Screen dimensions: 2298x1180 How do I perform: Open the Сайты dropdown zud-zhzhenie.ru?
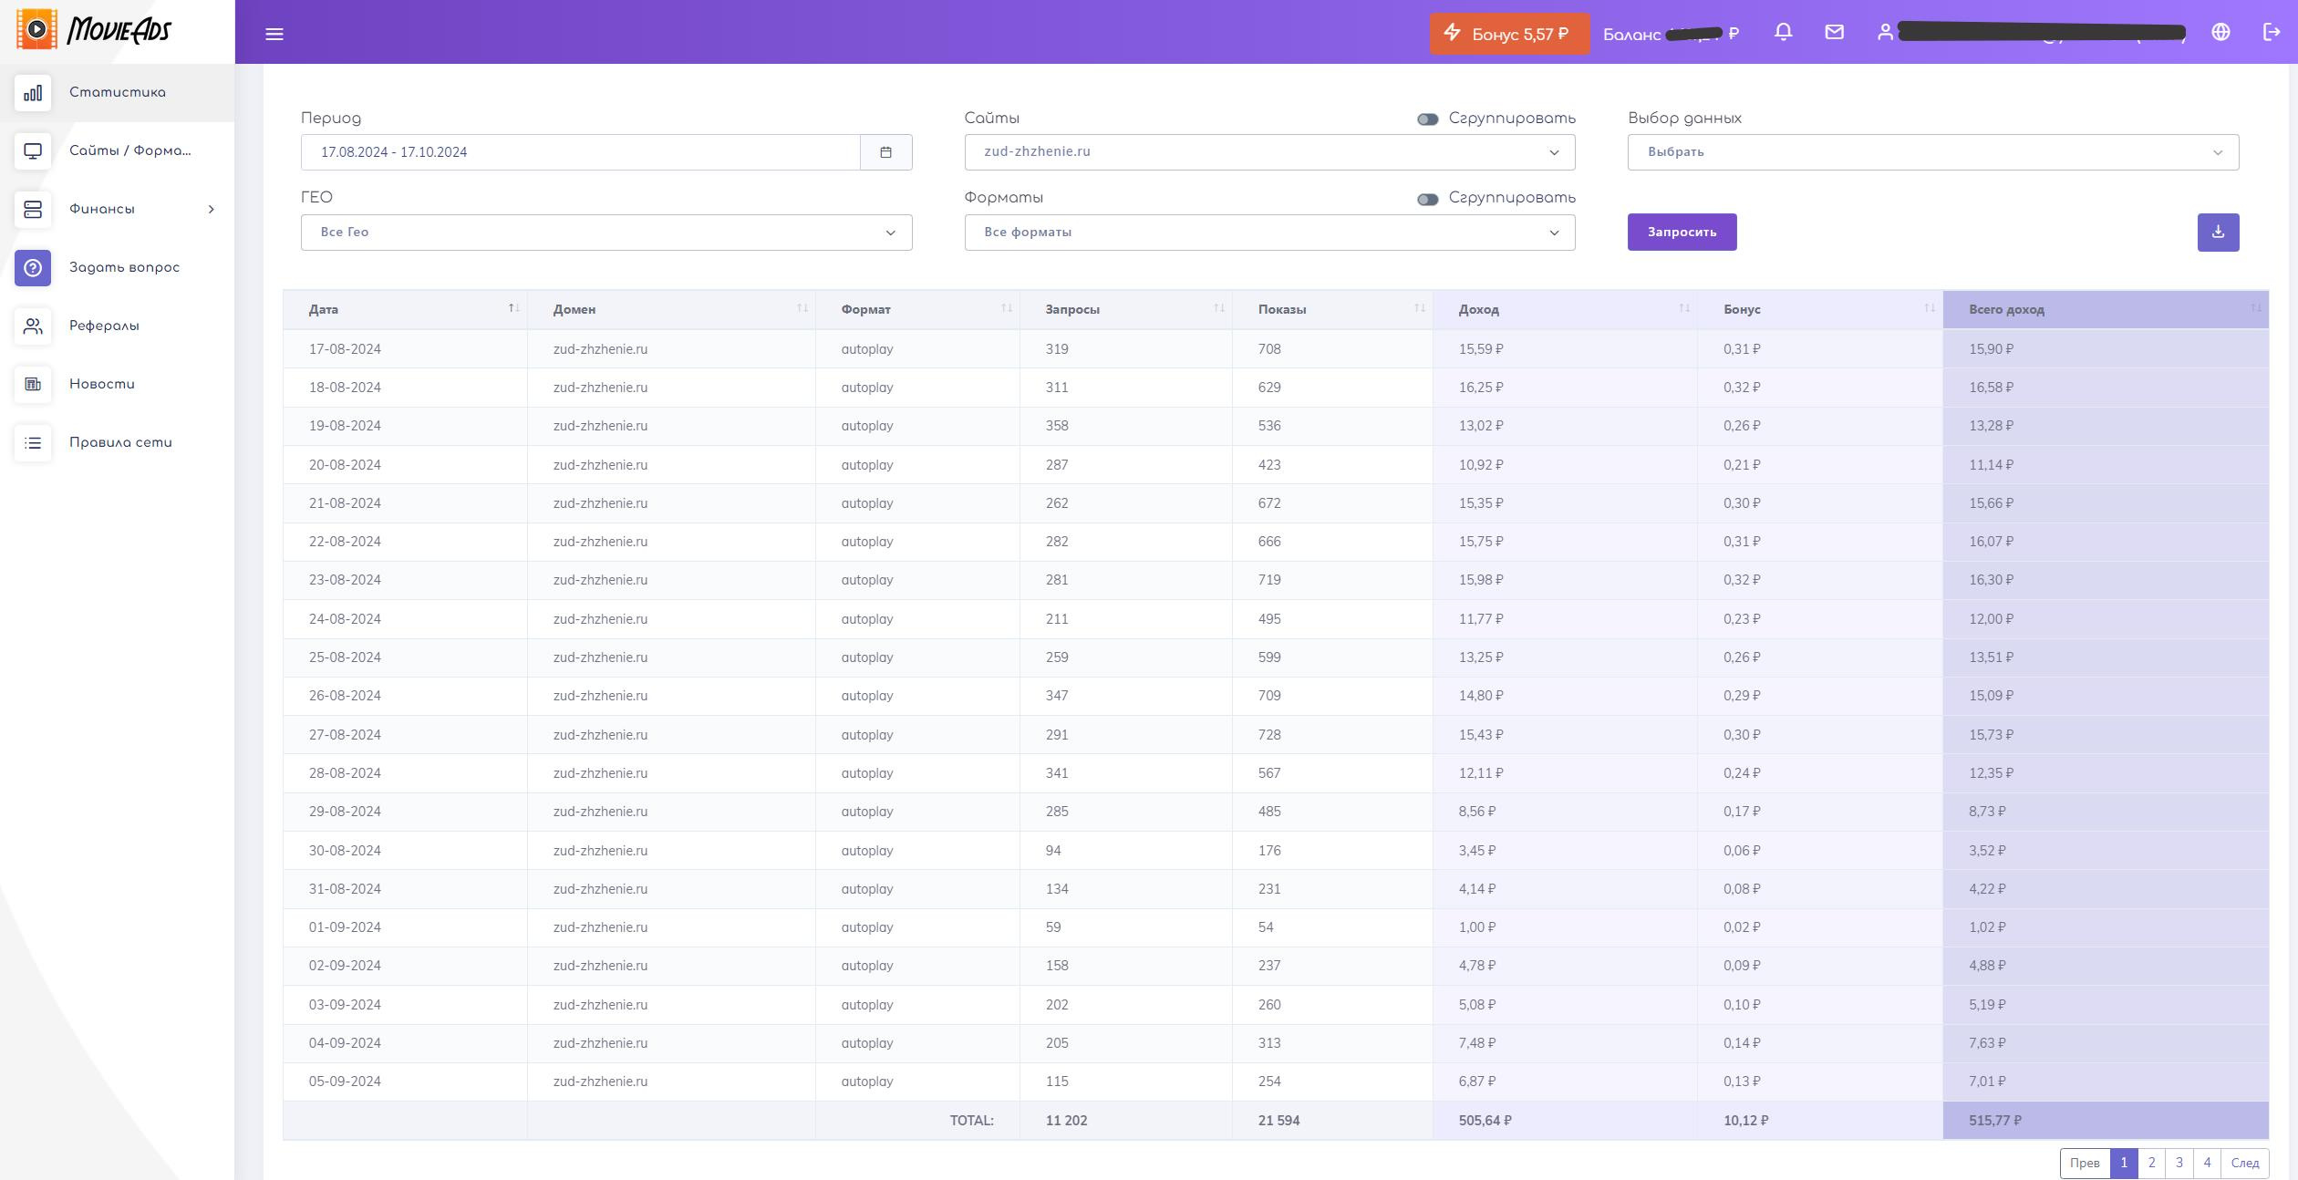tap(1269, 152)
